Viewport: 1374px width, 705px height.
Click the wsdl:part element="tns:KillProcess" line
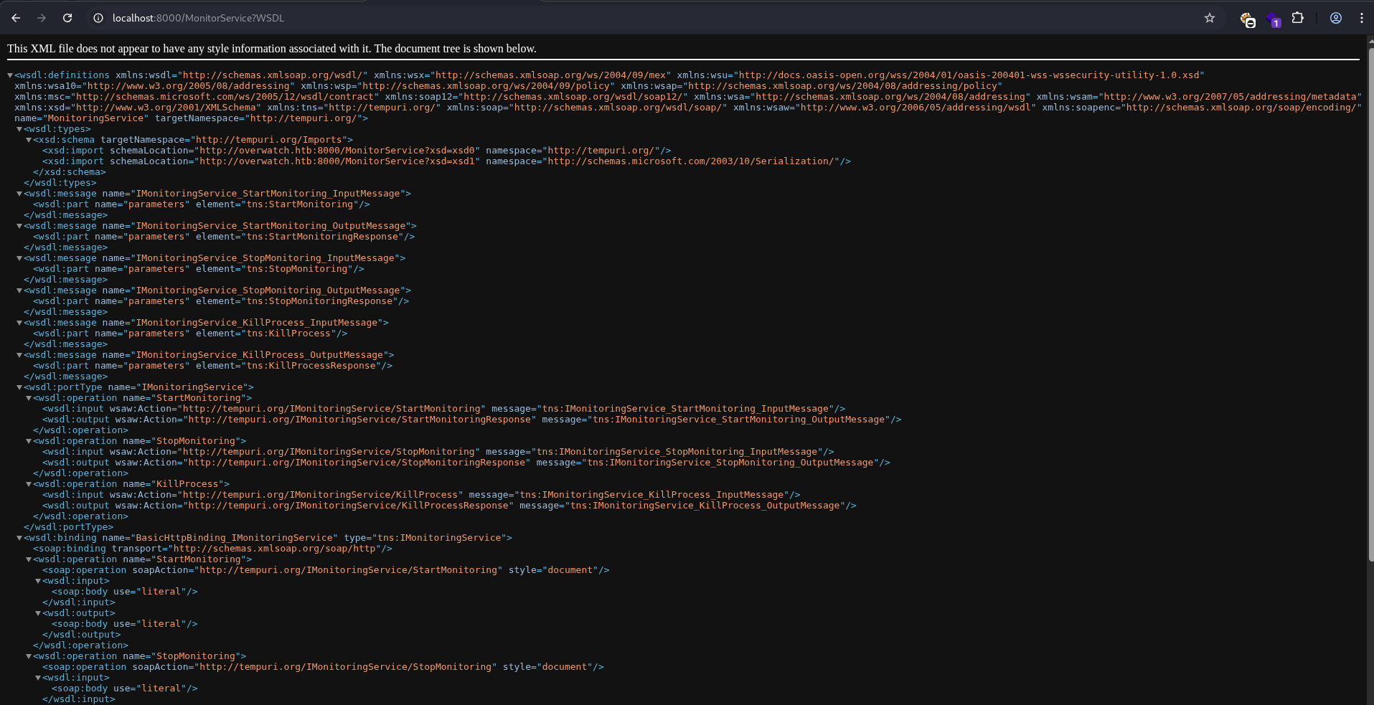190,333
